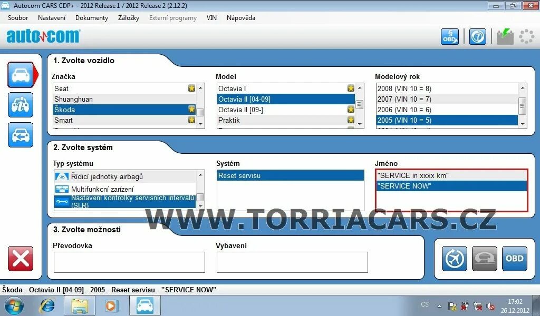Toggle favorite star for Octavia I

click(x=351, y=88)
